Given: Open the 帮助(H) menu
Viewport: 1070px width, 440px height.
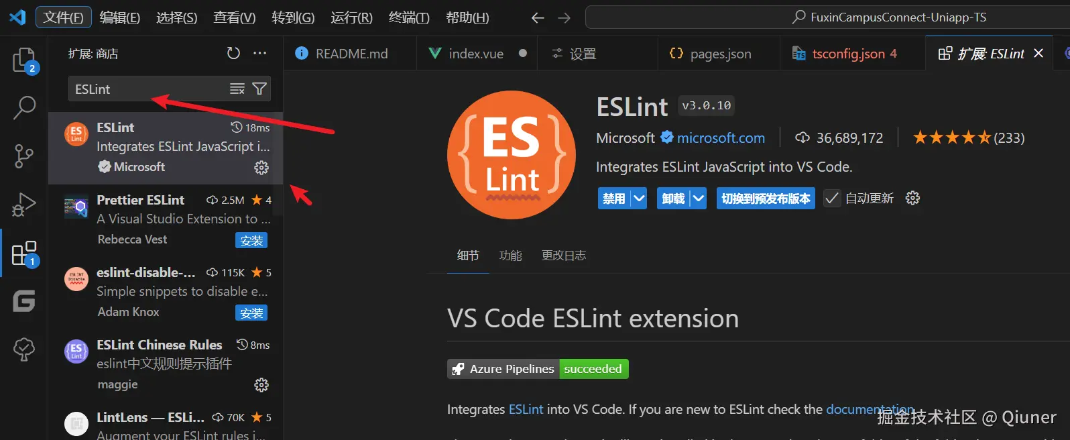Looking at the screenshot, I should pos(467,17).
